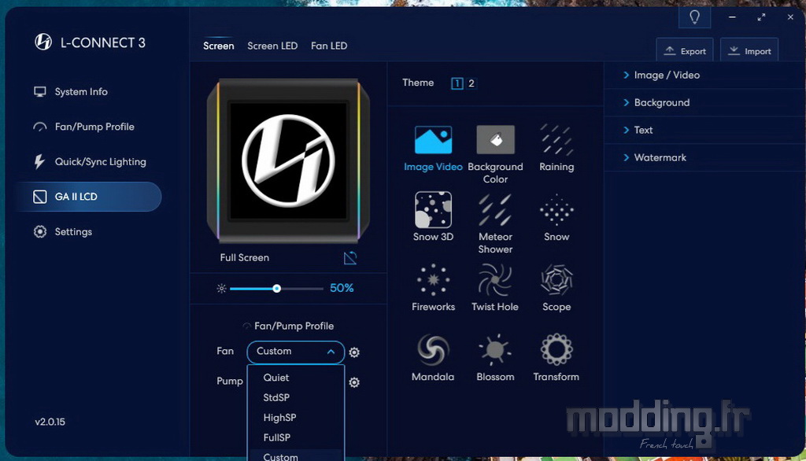Choose the Twist Hole effect
This screenshot has width=806, height=461.
pos(495,280)
